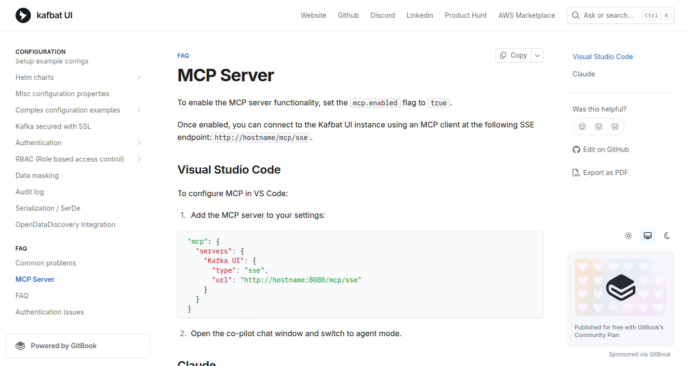Rate page with happy face icon
Screen dimensions: 694x366
point(582,126)
